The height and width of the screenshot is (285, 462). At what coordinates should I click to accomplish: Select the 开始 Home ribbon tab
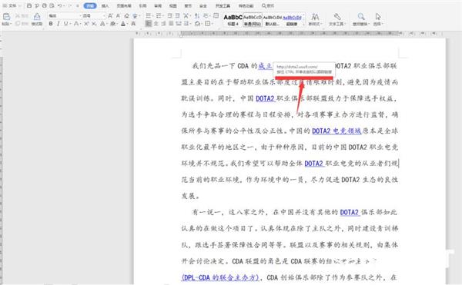[x=90, y=5]
